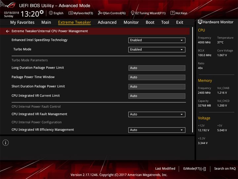Click CPU Internal Power Fault Control heading
The image size is (238, 179).
click(x=36, y=106)
